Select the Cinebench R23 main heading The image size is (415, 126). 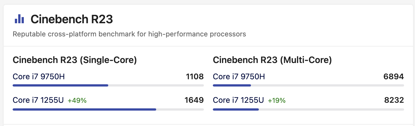pos(72,19)
